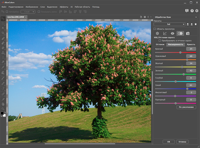Screen dimensions: 200x148
Task: Open the Помощь menu
Action: [96, 7]
